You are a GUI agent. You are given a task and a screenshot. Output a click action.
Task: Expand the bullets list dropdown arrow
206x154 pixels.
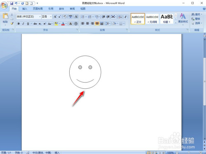(86, 17)
